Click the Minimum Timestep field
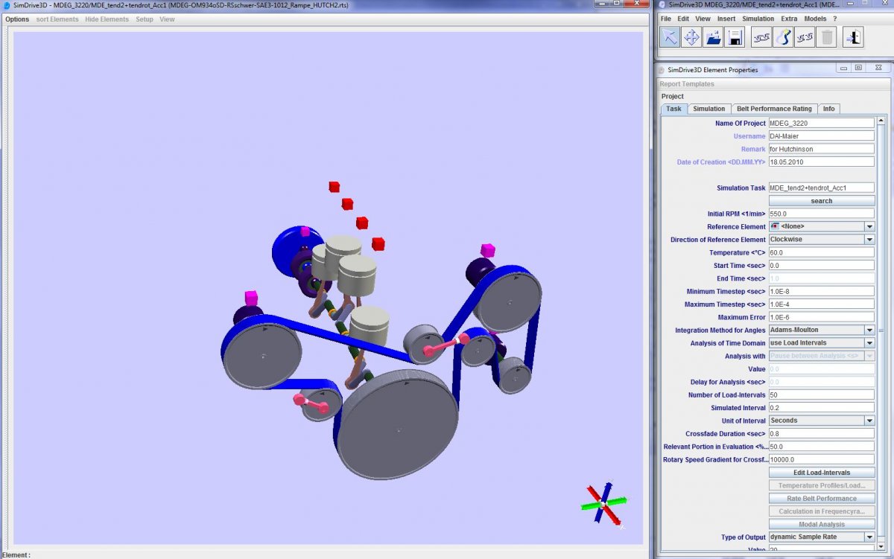Viewport: 894px width, 559px height. [821, 291]
